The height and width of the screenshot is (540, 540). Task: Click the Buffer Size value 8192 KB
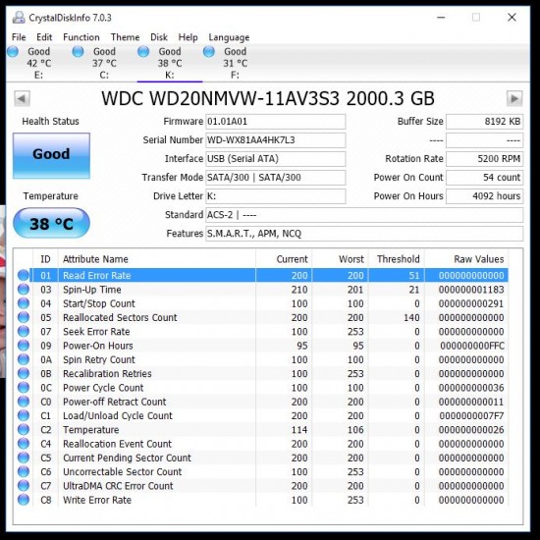coord(485,122)
